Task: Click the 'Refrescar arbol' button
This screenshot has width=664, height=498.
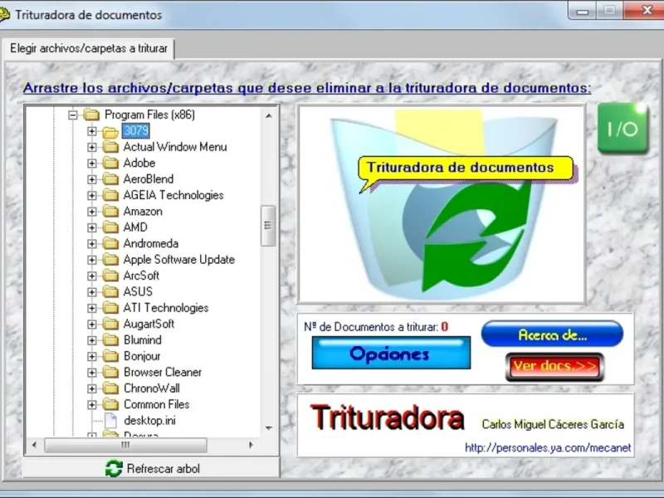Action: [x=151, y=468]
